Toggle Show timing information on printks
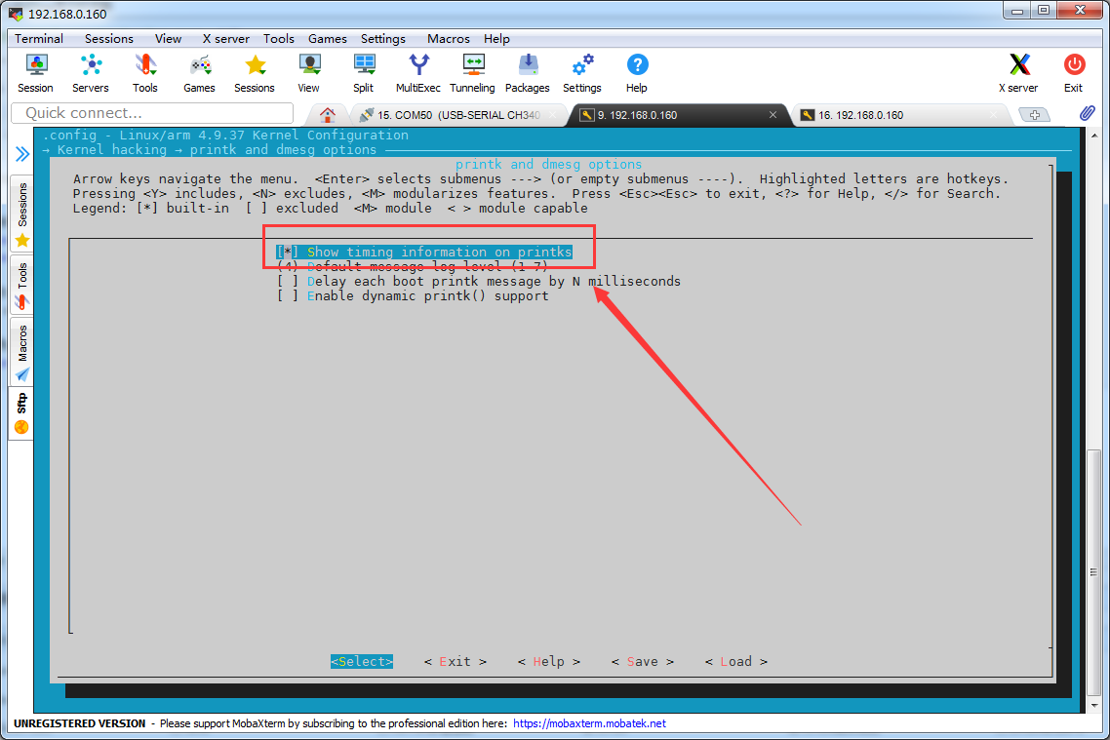Image resolution: width=1110 pixels, height=740 pixels. point(424,252)
